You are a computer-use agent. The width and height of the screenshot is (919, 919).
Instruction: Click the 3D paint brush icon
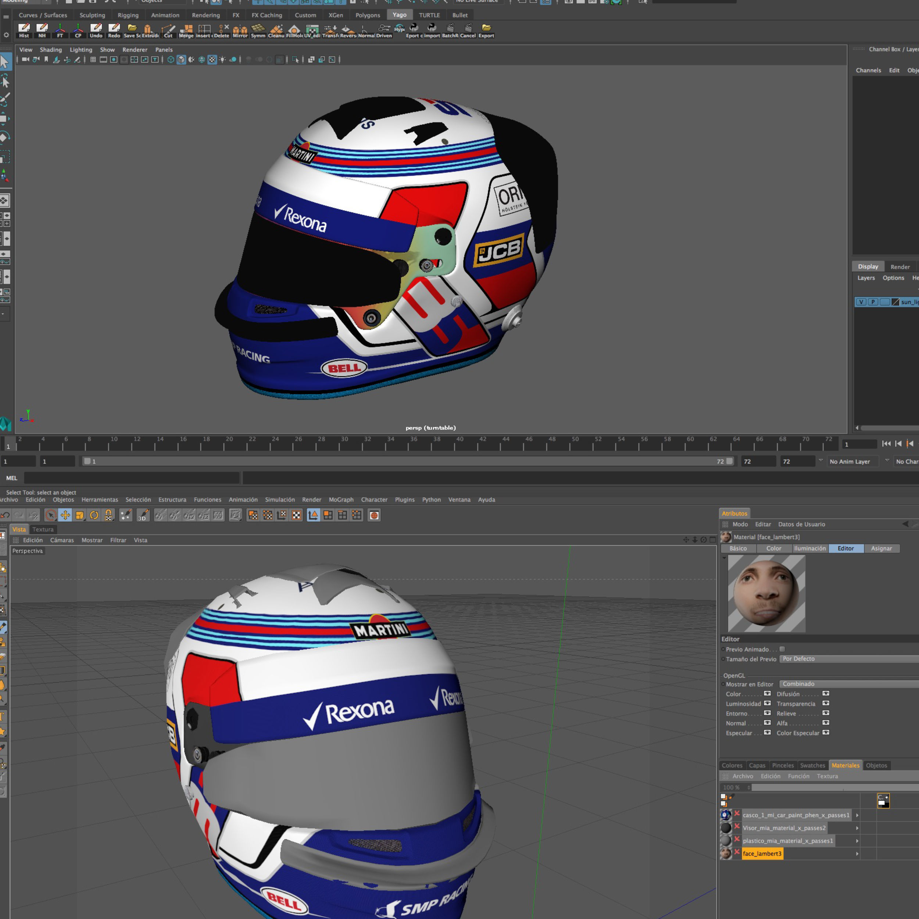[x=143, y=515]
